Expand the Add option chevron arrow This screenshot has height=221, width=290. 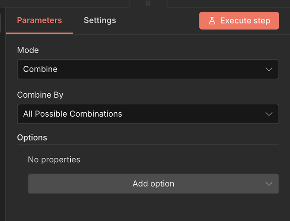coord(269,184)
